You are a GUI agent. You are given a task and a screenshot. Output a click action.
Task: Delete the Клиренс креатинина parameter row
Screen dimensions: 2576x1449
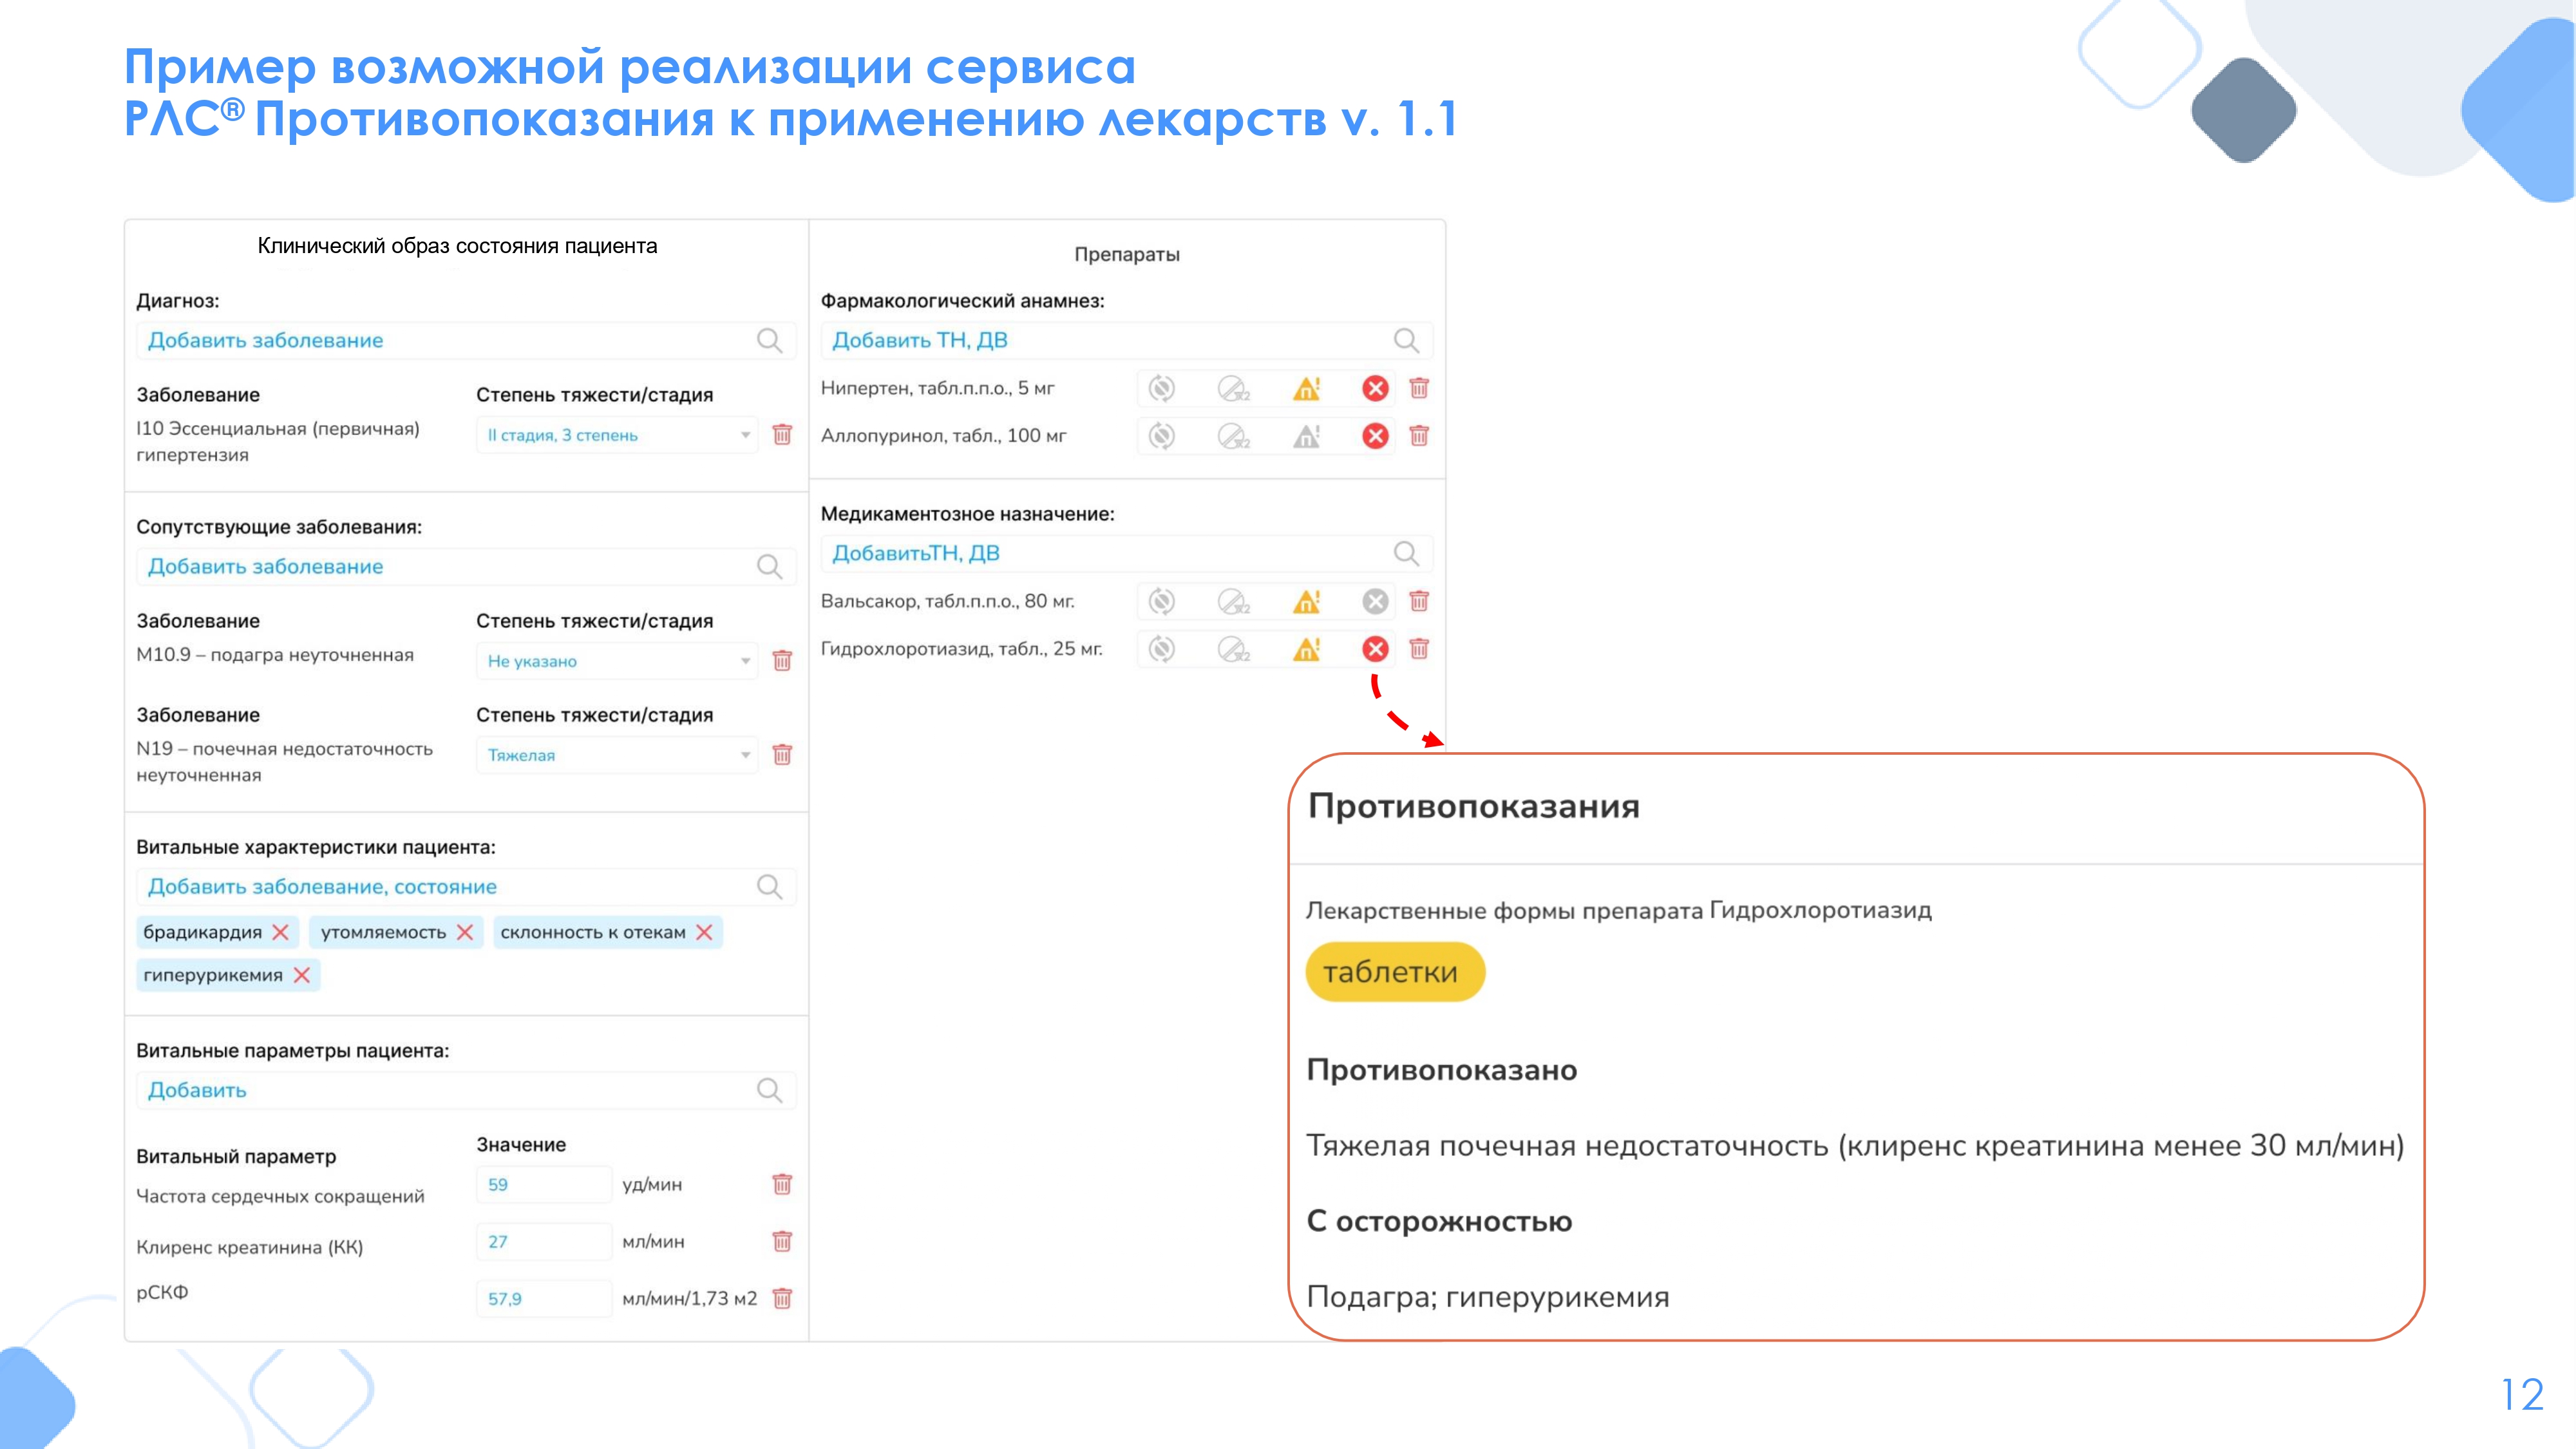[782, 1241]
